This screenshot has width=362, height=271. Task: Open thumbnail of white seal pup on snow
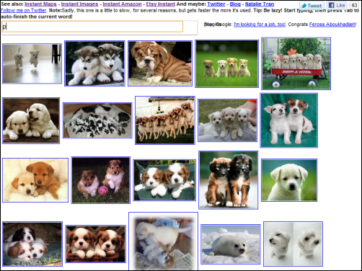[x=231, y=244]
